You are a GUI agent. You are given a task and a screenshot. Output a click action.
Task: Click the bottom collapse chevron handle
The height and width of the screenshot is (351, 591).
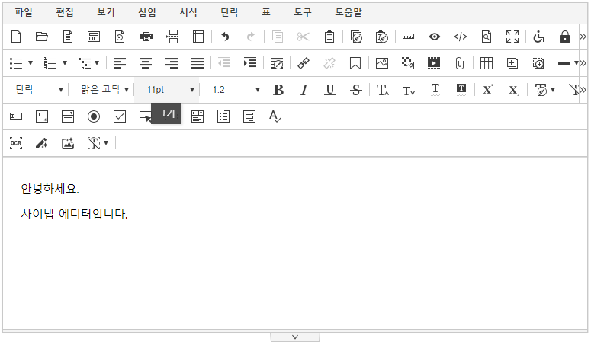pyautogui.click(x=295, y=337)
